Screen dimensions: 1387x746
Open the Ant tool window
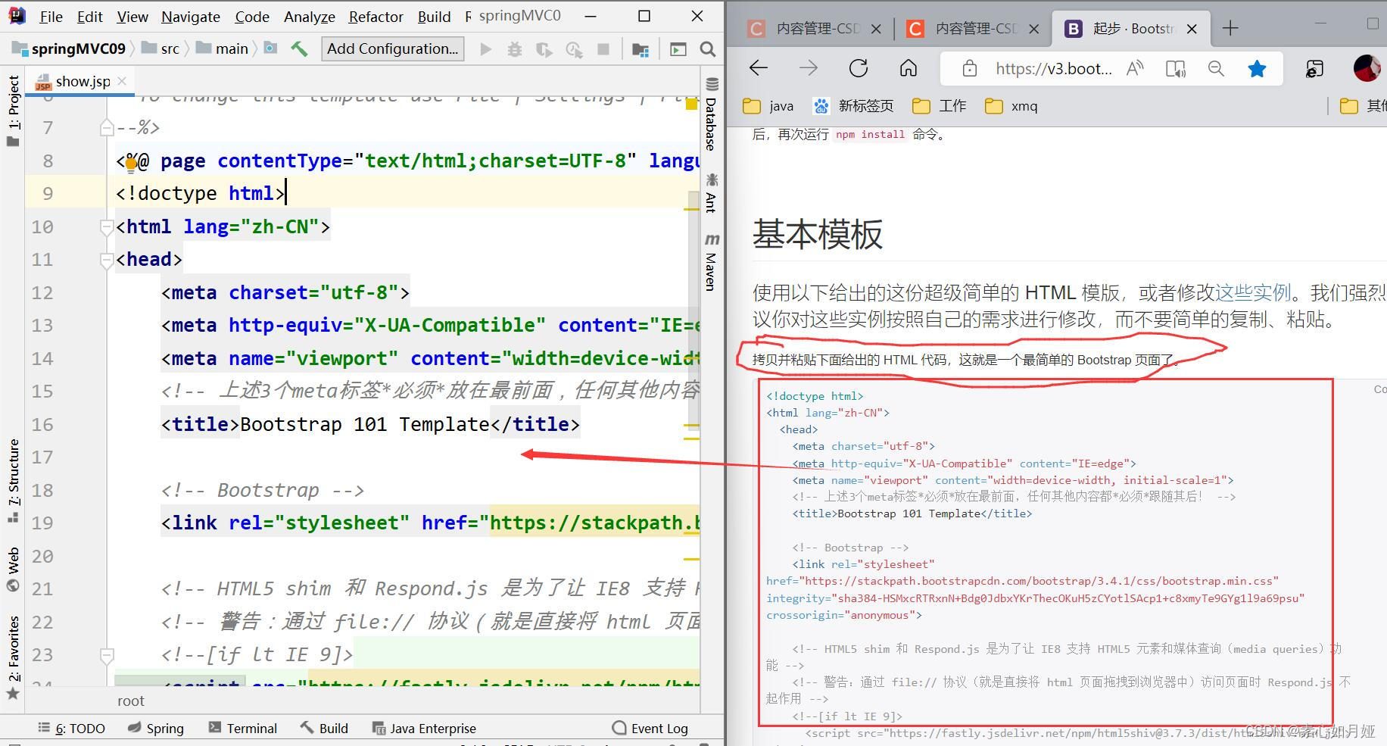coord(712,192)
